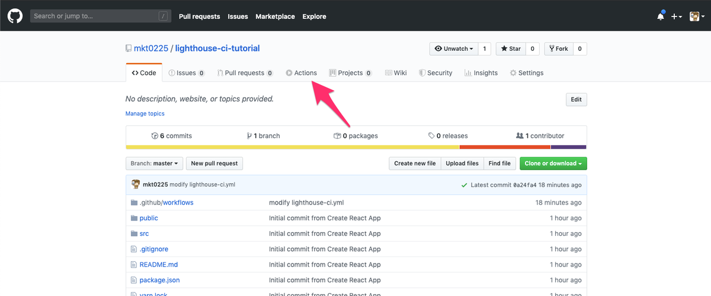Click the watchers count 1
Image resolution: width=711 pixels, height=296 pixels.
click(484, 48)
